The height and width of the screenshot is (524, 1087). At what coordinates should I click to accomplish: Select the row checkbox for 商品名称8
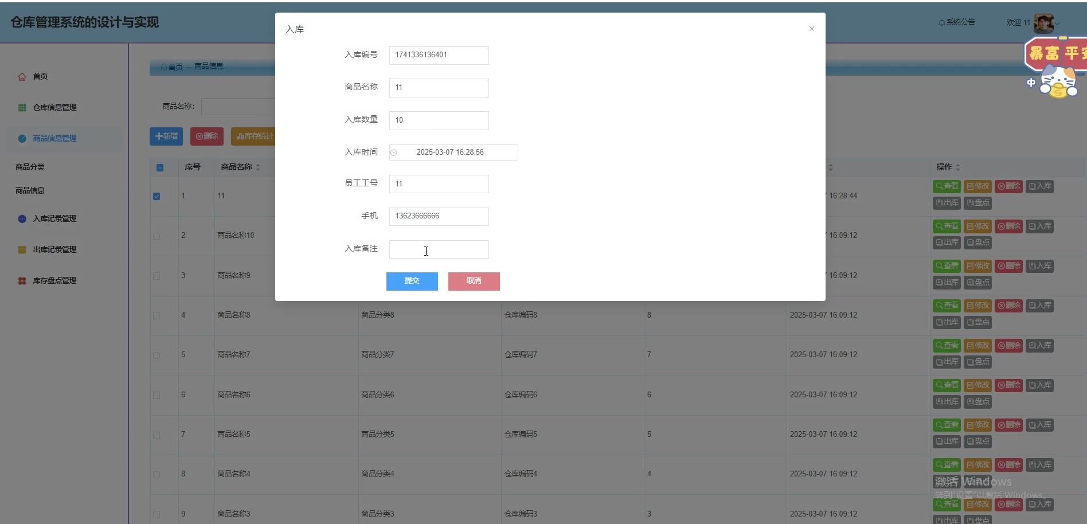157,315
